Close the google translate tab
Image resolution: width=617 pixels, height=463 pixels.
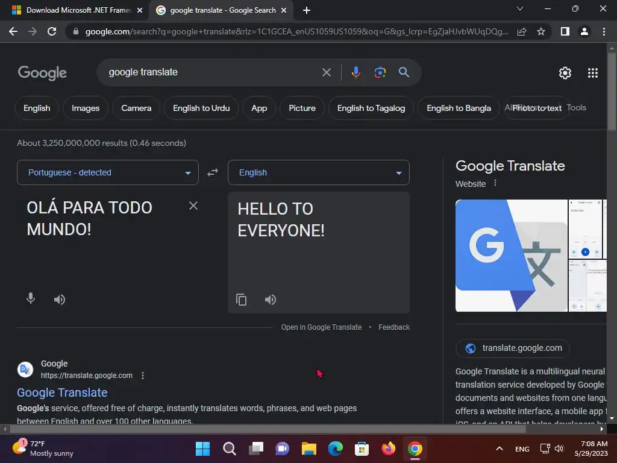284,10
